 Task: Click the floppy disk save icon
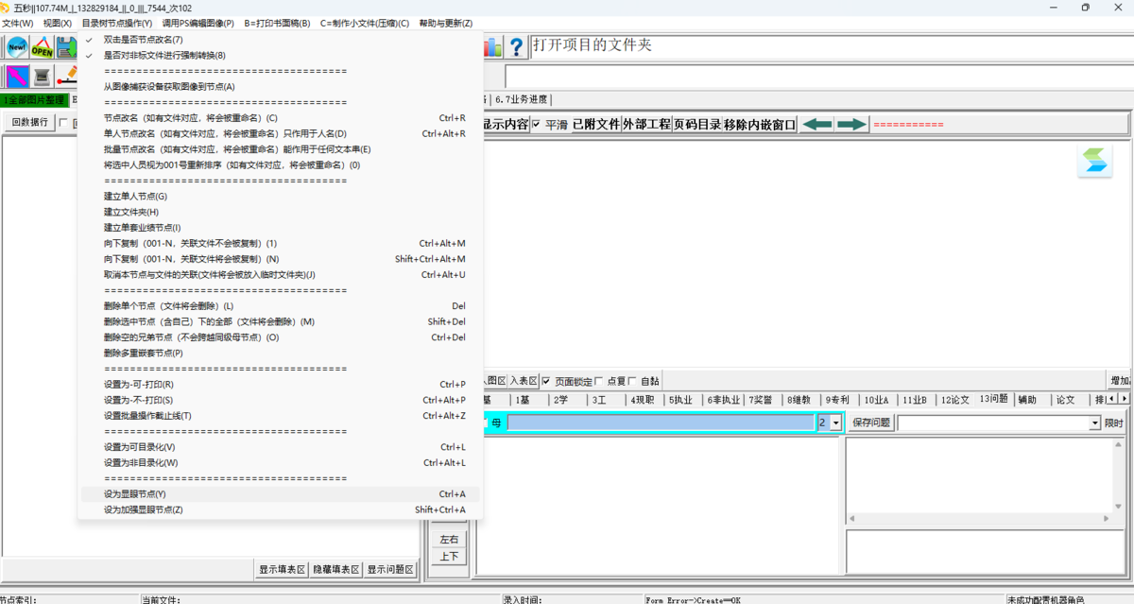click(x=65, y=47)
